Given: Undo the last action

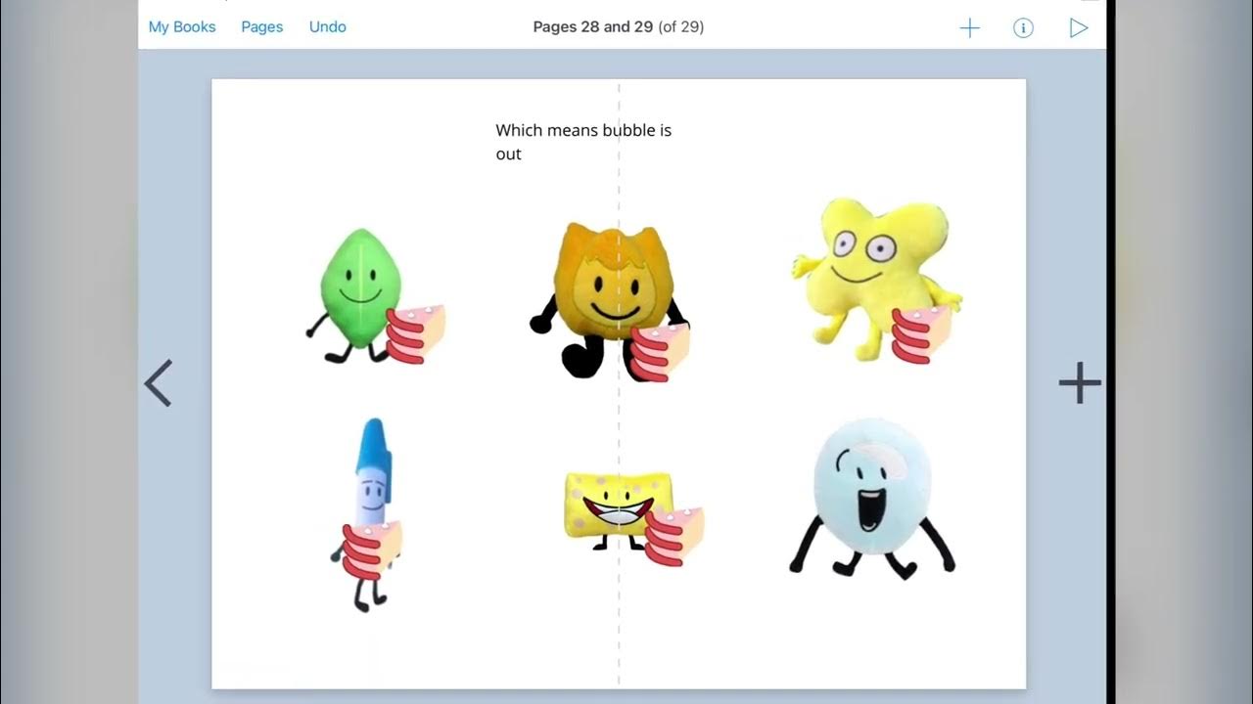Looking at the screenshot, I should tap(328, 27).
